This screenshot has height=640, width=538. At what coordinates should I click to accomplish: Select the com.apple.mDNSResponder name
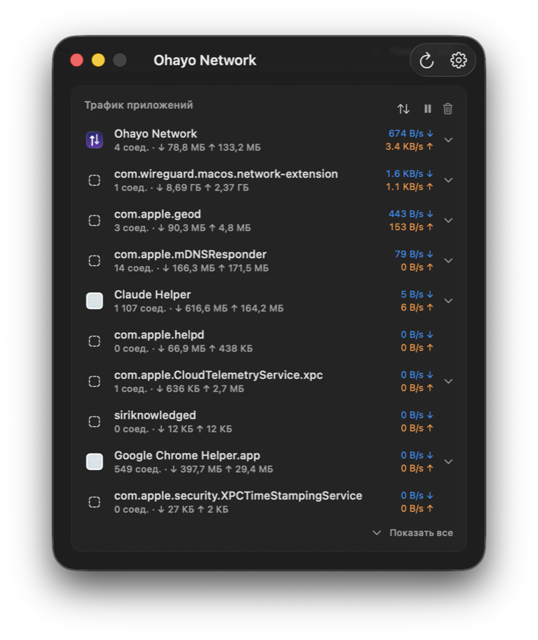190,255
